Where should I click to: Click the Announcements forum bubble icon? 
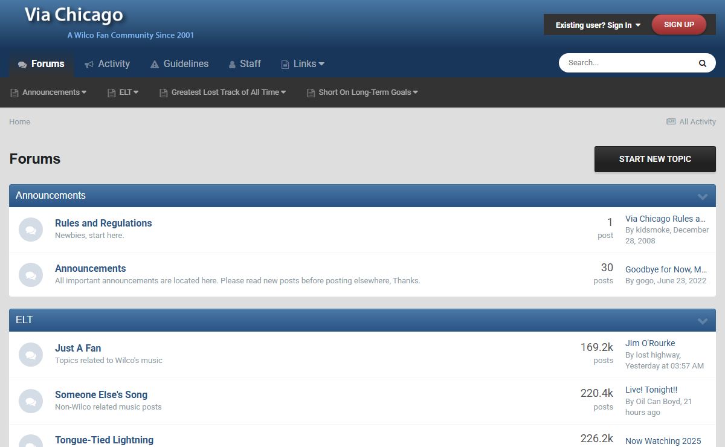point(31,275)
